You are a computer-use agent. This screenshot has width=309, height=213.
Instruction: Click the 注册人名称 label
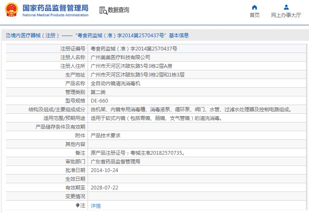(x=73, y=57)
